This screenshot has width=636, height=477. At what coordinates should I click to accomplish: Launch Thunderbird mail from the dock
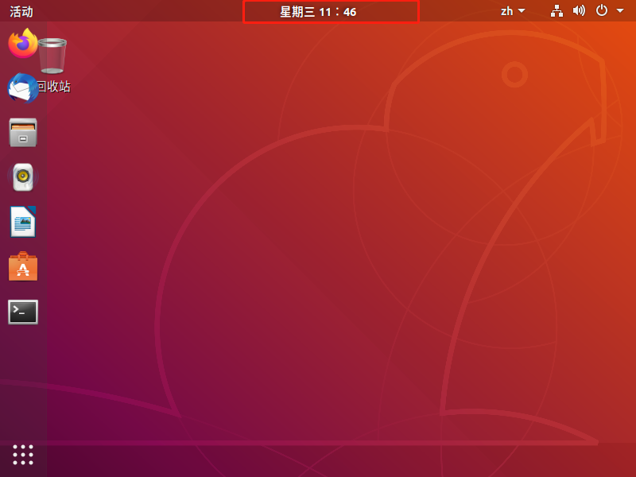pyautogui.click(x=23, y=88)
